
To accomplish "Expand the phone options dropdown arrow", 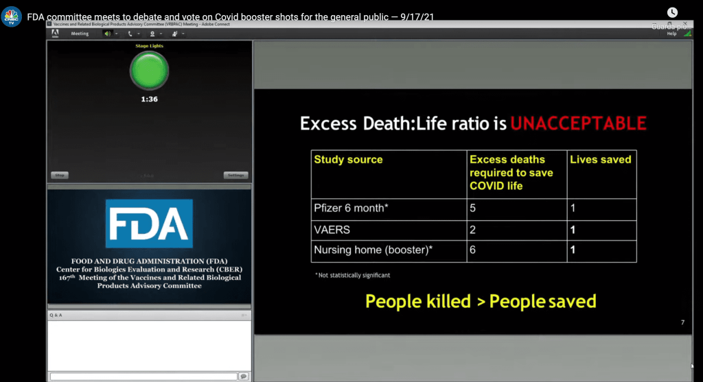I will click(139, 34).
